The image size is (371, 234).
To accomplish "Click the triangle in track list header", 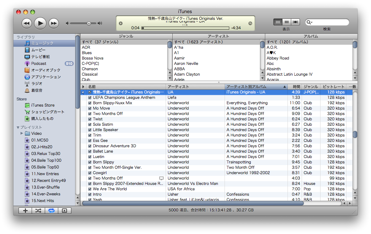I will pyautogui.click(x=83, y=87).
